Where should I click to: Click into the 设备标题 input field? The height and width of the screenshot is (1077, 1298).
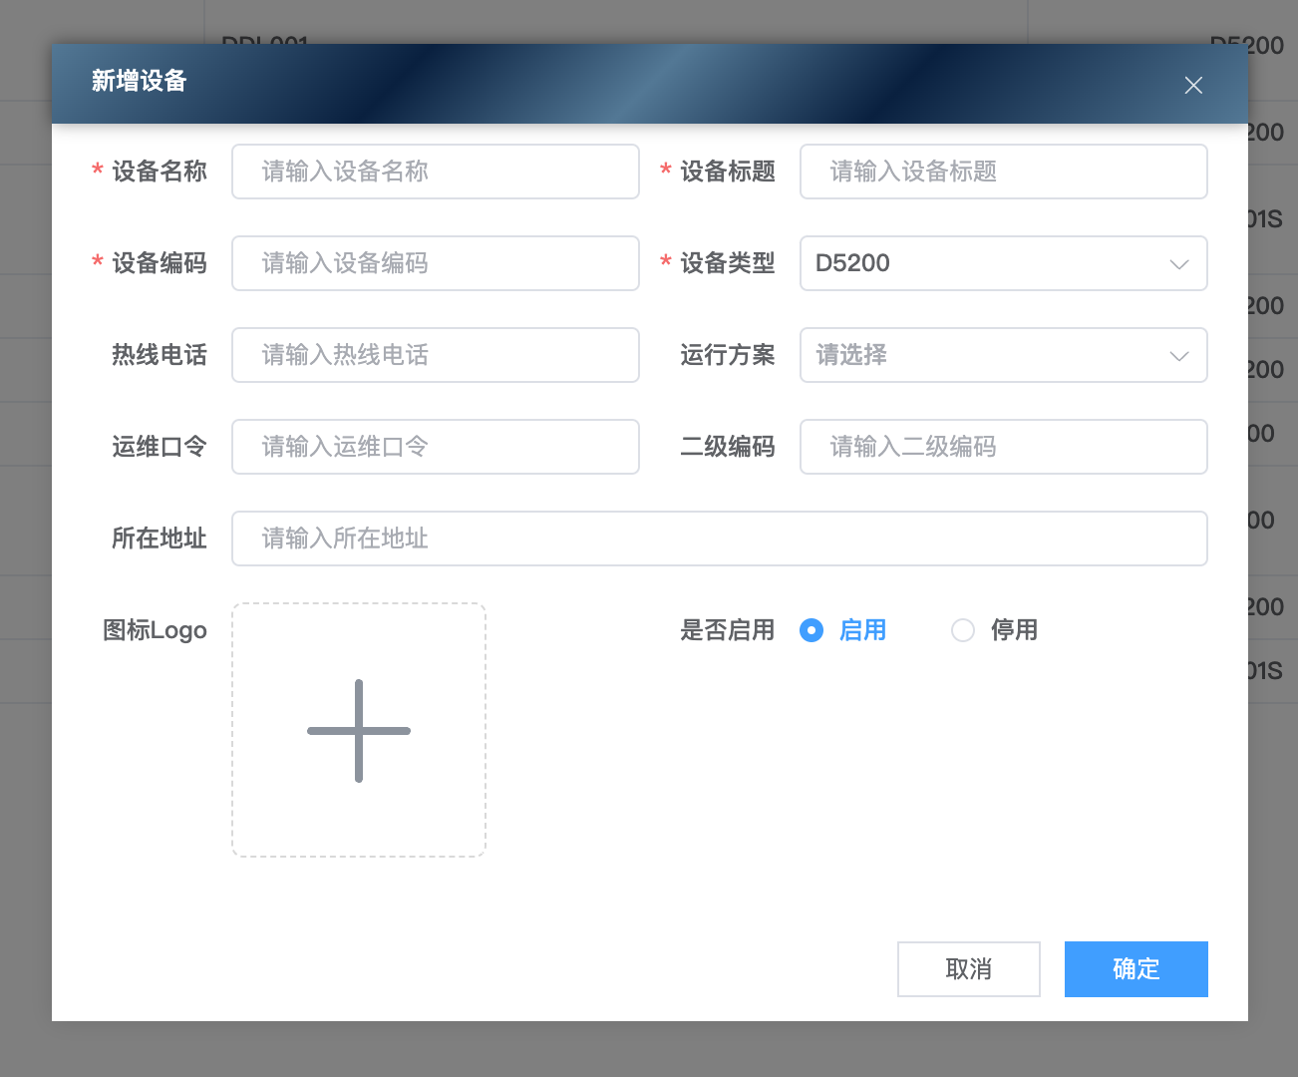click(x=1003, y=172)
